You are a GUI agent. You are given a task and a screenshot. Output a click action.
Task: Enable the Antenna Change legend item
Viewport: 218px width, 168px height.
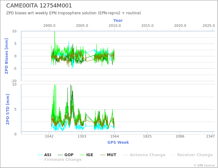pos(144,155)
